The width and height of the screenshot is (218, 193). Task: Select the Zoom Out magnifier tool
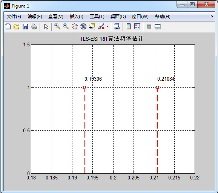(x=66, y=26)
